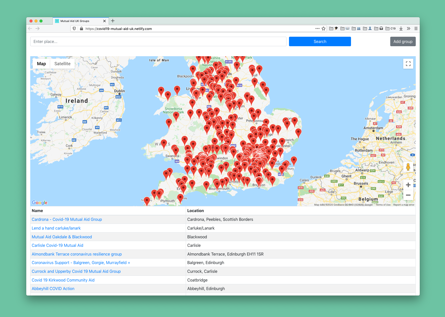445x317 pixels.
Task: Open Cardrona - Covid-19 Mutual Aid Group
Action: coord(67,219)
